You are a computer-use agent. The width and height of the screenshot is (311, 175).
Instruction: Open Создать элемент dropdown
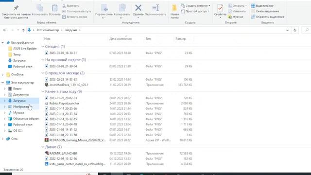[x=195, y=6]
